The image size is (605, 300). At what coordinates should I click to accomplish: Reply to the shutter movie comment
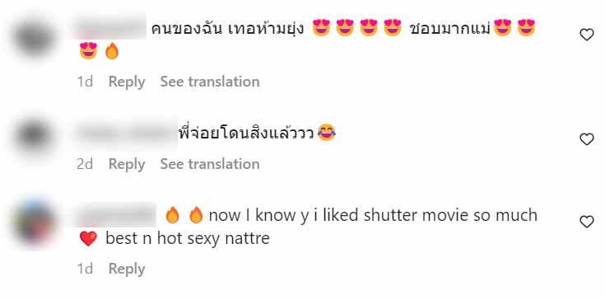(x=127, y=269)
